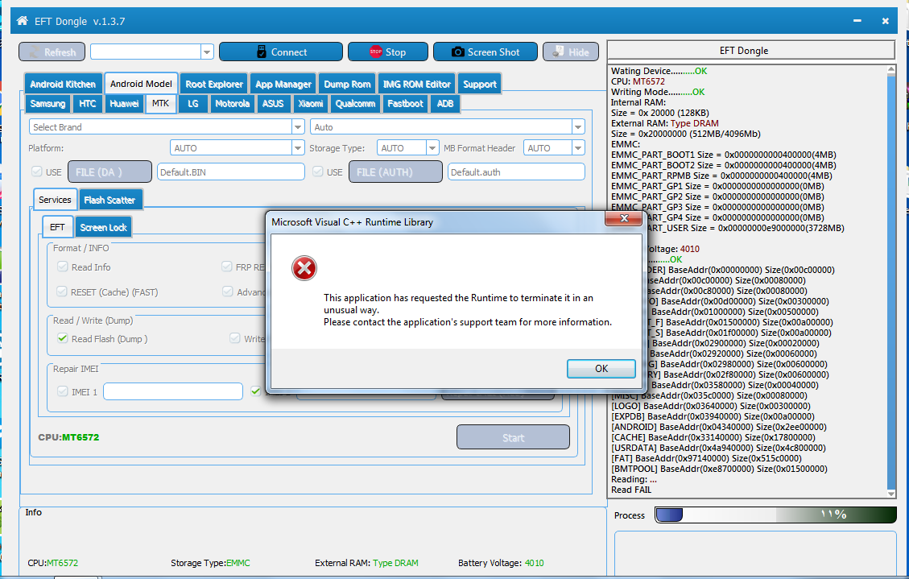Expand the Select Brand dropdown
909x579 pixels.
297,127
